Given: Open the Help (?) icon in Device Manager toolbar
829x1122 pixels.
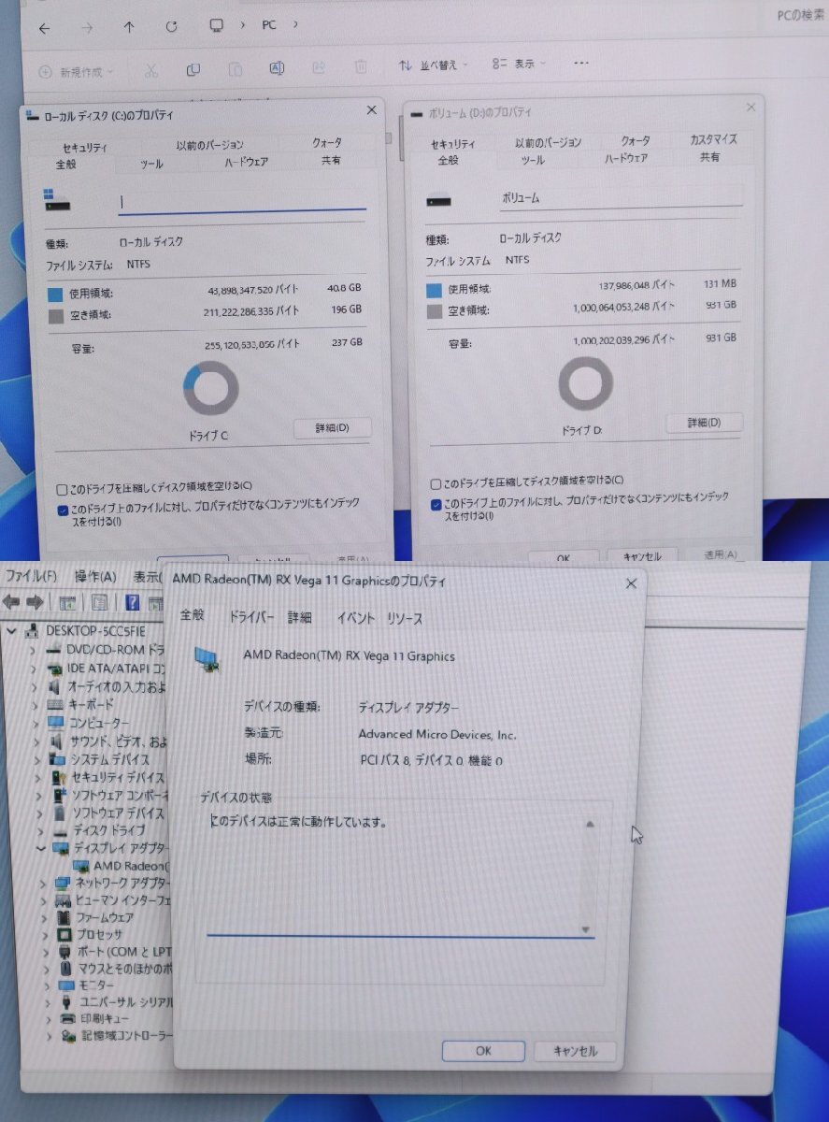Looking at the screenshot, I should coord(133,601).
